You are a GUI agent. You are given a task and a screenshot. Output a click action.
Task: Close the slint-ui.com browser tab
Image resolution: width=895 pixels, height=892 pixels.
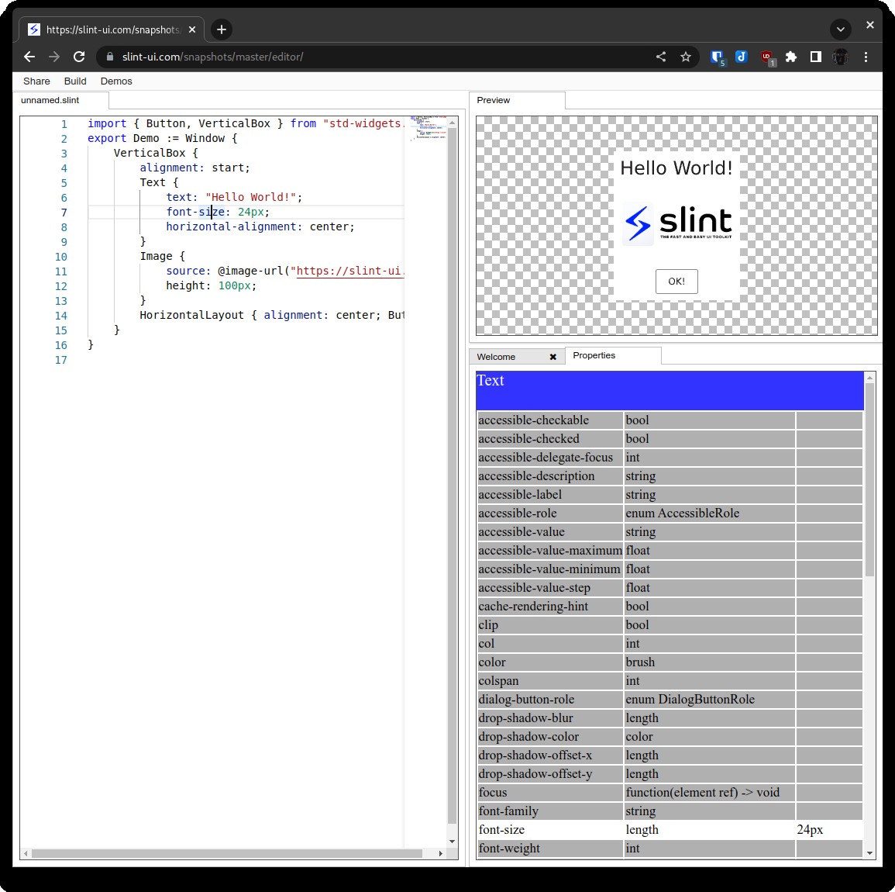[192, 29]
